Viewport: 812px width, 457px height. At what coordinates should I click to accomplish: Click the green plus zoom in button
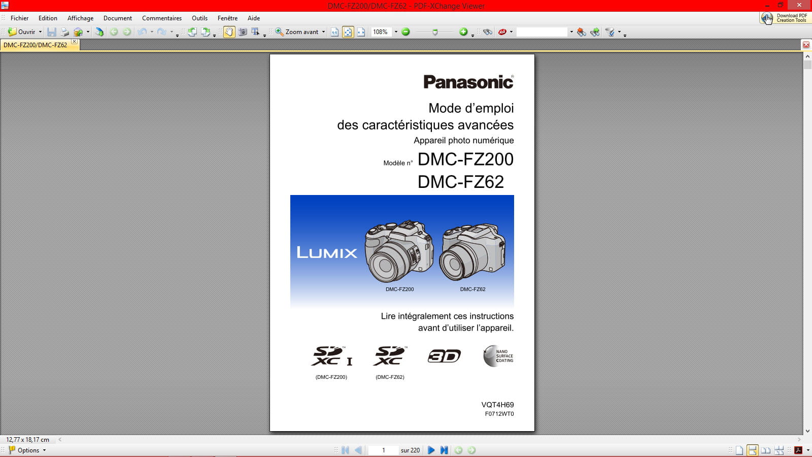[x=463, y=32]
